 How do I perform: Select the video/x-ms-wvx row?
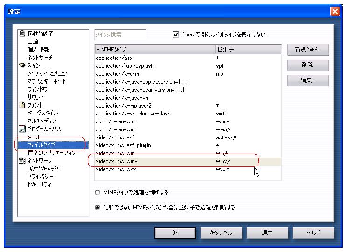[x=188, y=169]
